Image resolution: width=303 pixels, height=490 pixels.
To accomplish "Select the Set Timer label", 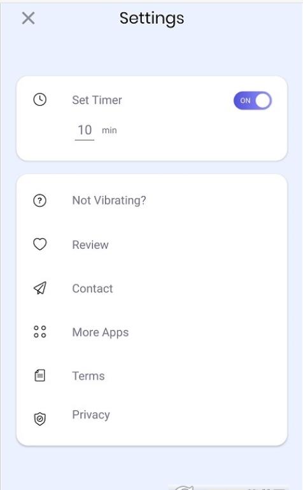I will [x=97, y=100].
